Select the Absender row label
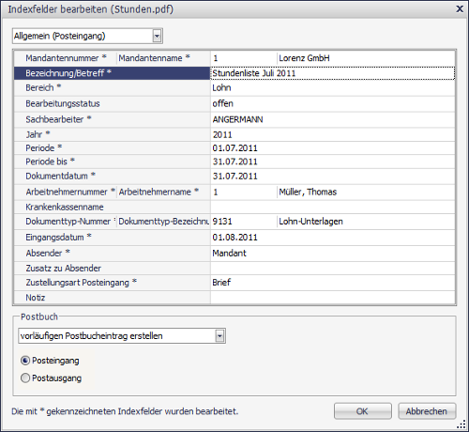Image resolution: width=469 pixels, height=432 pixels. (x=113, y=254)
